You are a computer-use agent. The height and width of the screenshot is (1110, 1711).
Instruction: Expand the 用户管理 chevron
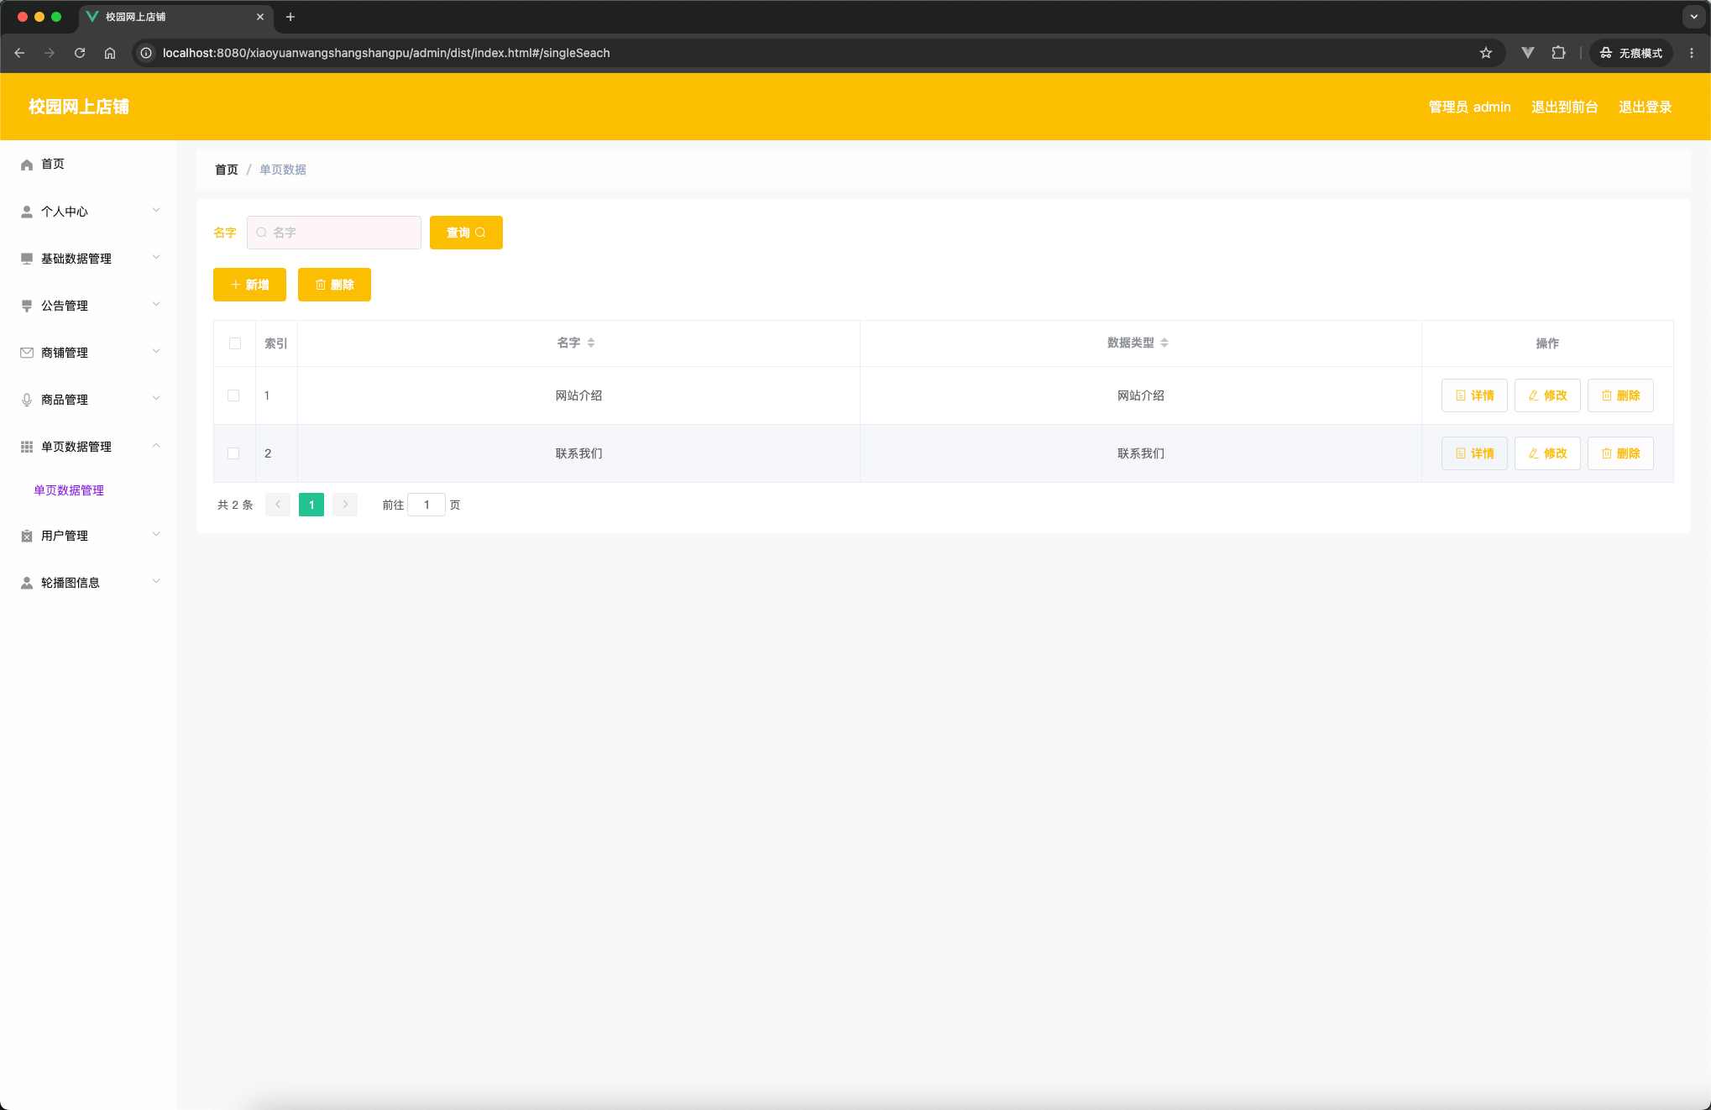coord(156,534)
